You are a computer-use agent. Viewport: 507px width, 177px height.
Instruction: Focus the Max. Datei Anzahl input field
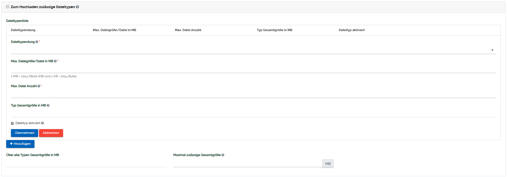click(252, 94)
